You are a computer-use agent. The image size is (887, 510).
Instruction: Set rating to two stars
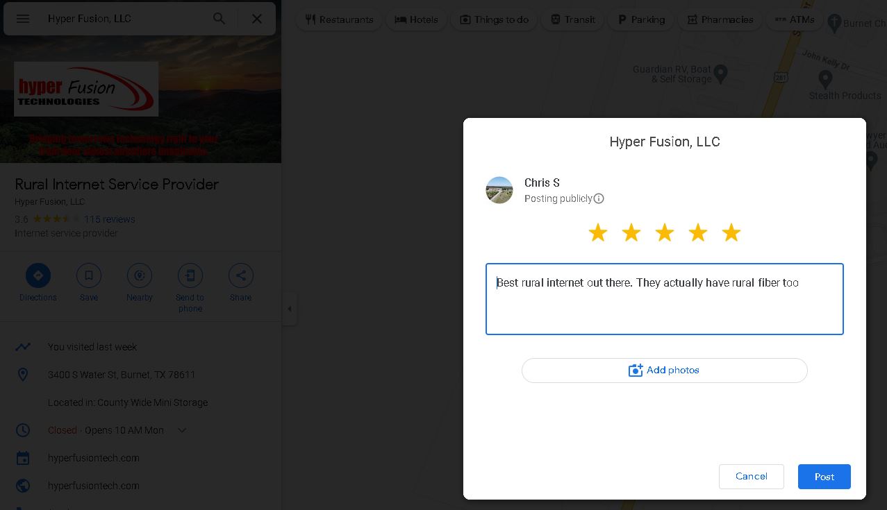pyautogui.click(x=631, y=232)
